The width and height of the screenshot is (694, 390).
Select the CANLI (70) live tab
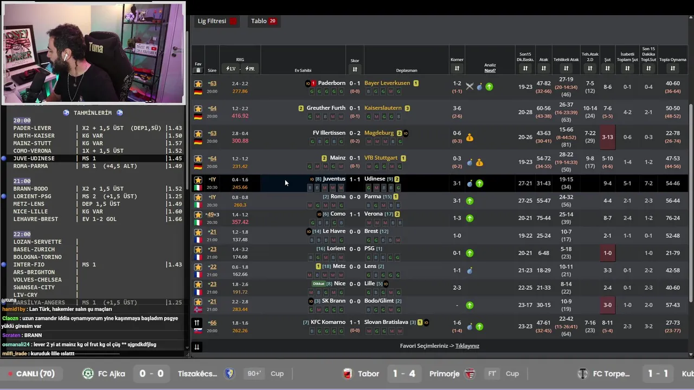point(31,374)
